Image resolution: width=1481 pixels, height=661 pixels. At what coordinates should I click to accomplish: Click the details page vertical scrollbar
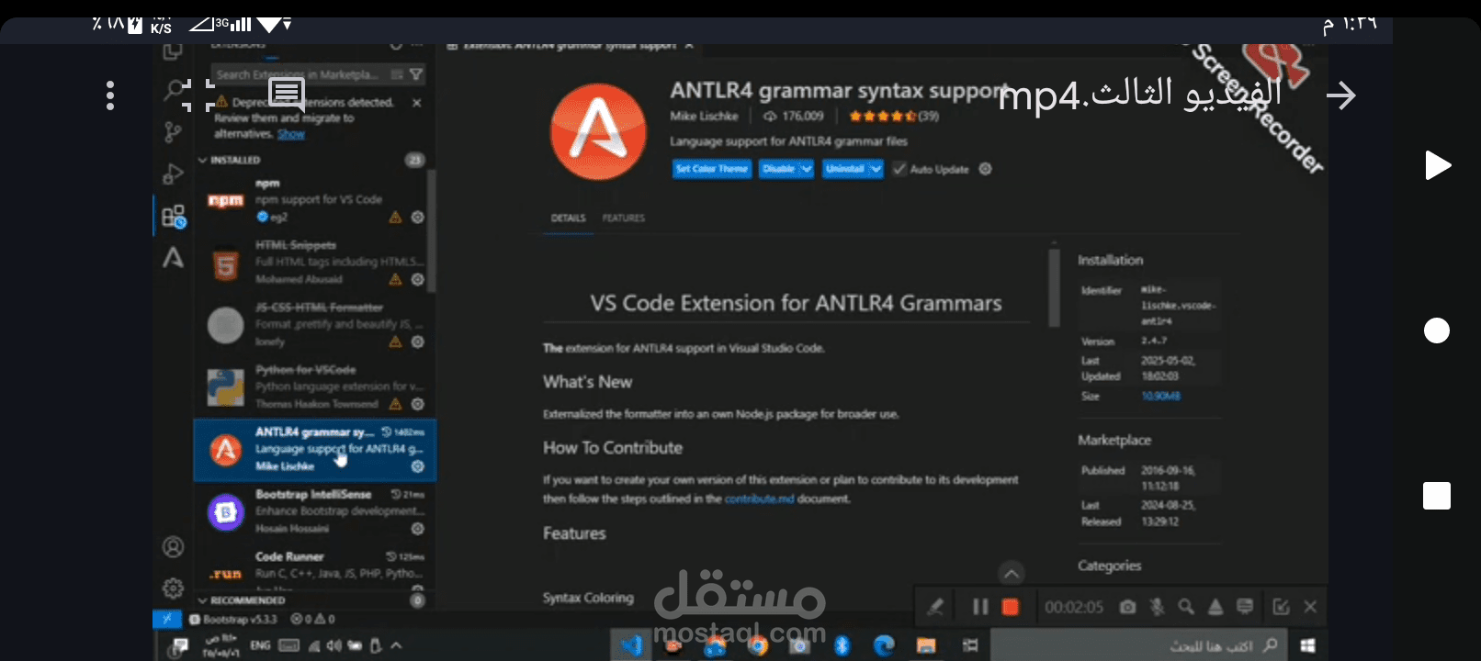pos(1054,287)
